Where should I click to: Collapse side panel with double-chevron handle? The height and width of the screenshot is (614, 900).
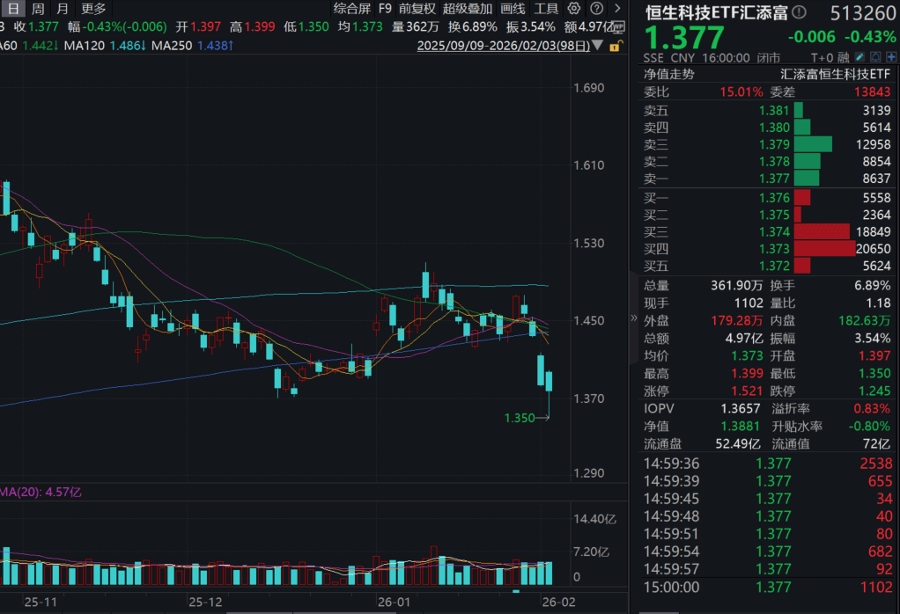tap(633, 318)
